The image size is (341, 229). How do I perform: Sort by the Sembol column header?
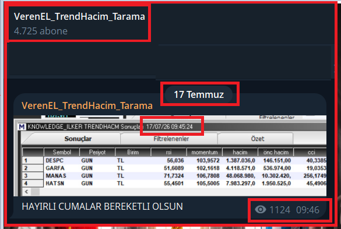pos(62,152)
